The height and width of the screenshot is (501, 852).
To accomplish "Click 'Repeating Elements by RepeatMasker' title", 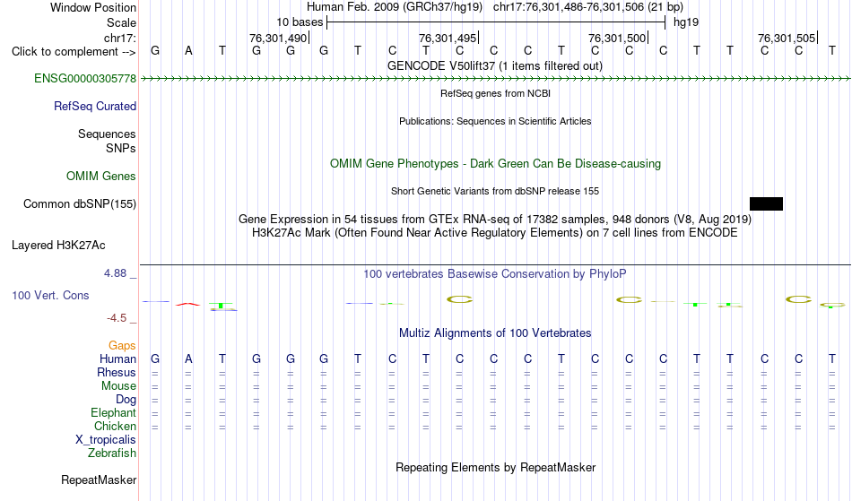I will [496, 468].
